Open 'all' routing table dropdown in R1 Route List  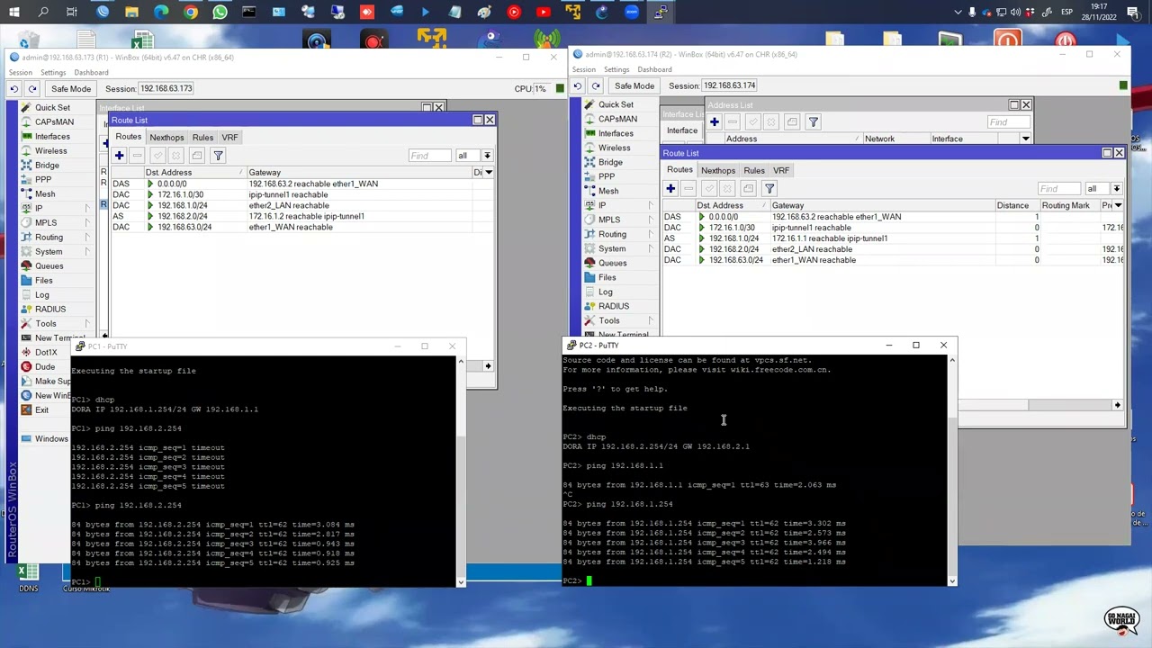(x=488, y=157)
